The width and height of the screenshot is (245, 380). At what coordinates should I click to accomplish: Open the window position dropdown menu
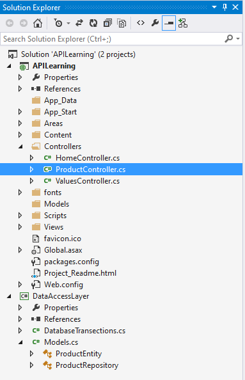click(214, 7)
